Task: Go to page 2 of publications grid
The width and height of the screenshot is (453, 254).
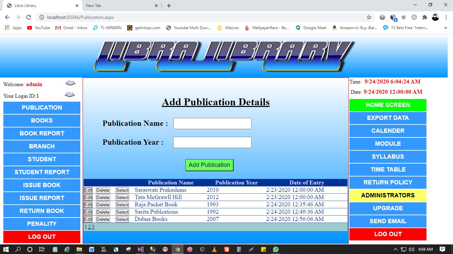Action: pos(89,227)
